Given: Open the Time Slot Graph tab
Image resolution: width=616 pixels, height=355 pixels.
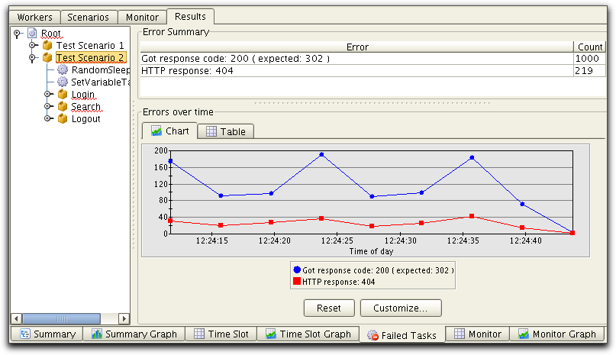Looking at the screenshot, I should 308,334.
